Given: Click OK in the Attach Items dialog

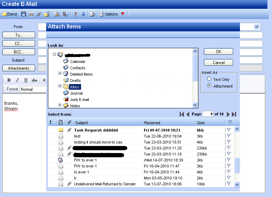Looking at the screenshot, I should (x=218, y=51).
